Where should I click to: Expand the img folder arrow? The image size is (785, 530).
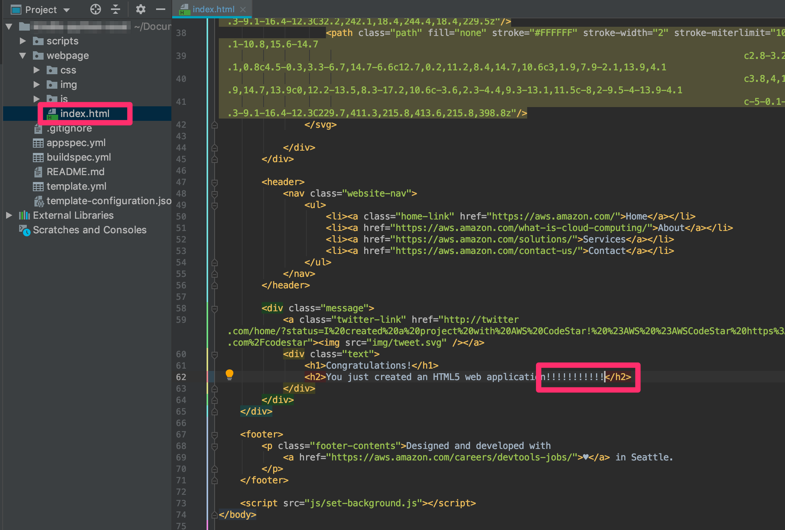click(37, 85)
